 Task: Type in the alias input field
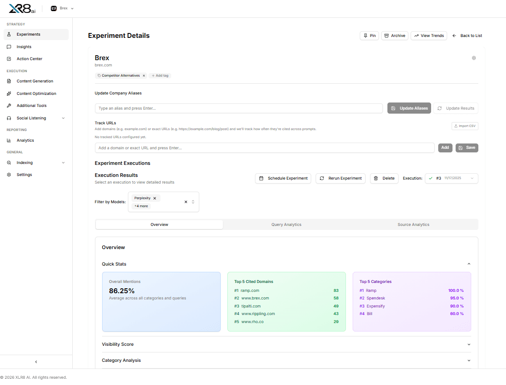[239, 108]
